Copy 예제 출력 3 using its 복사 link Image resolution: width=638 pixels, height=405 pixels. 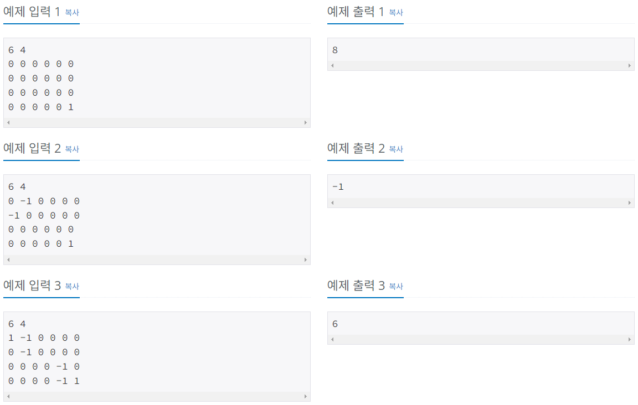(395, 287)
